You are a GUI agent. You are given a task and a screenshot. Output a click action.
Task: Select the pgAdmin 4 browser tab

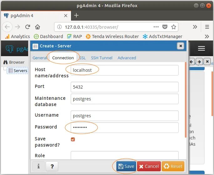coord(36,16)
